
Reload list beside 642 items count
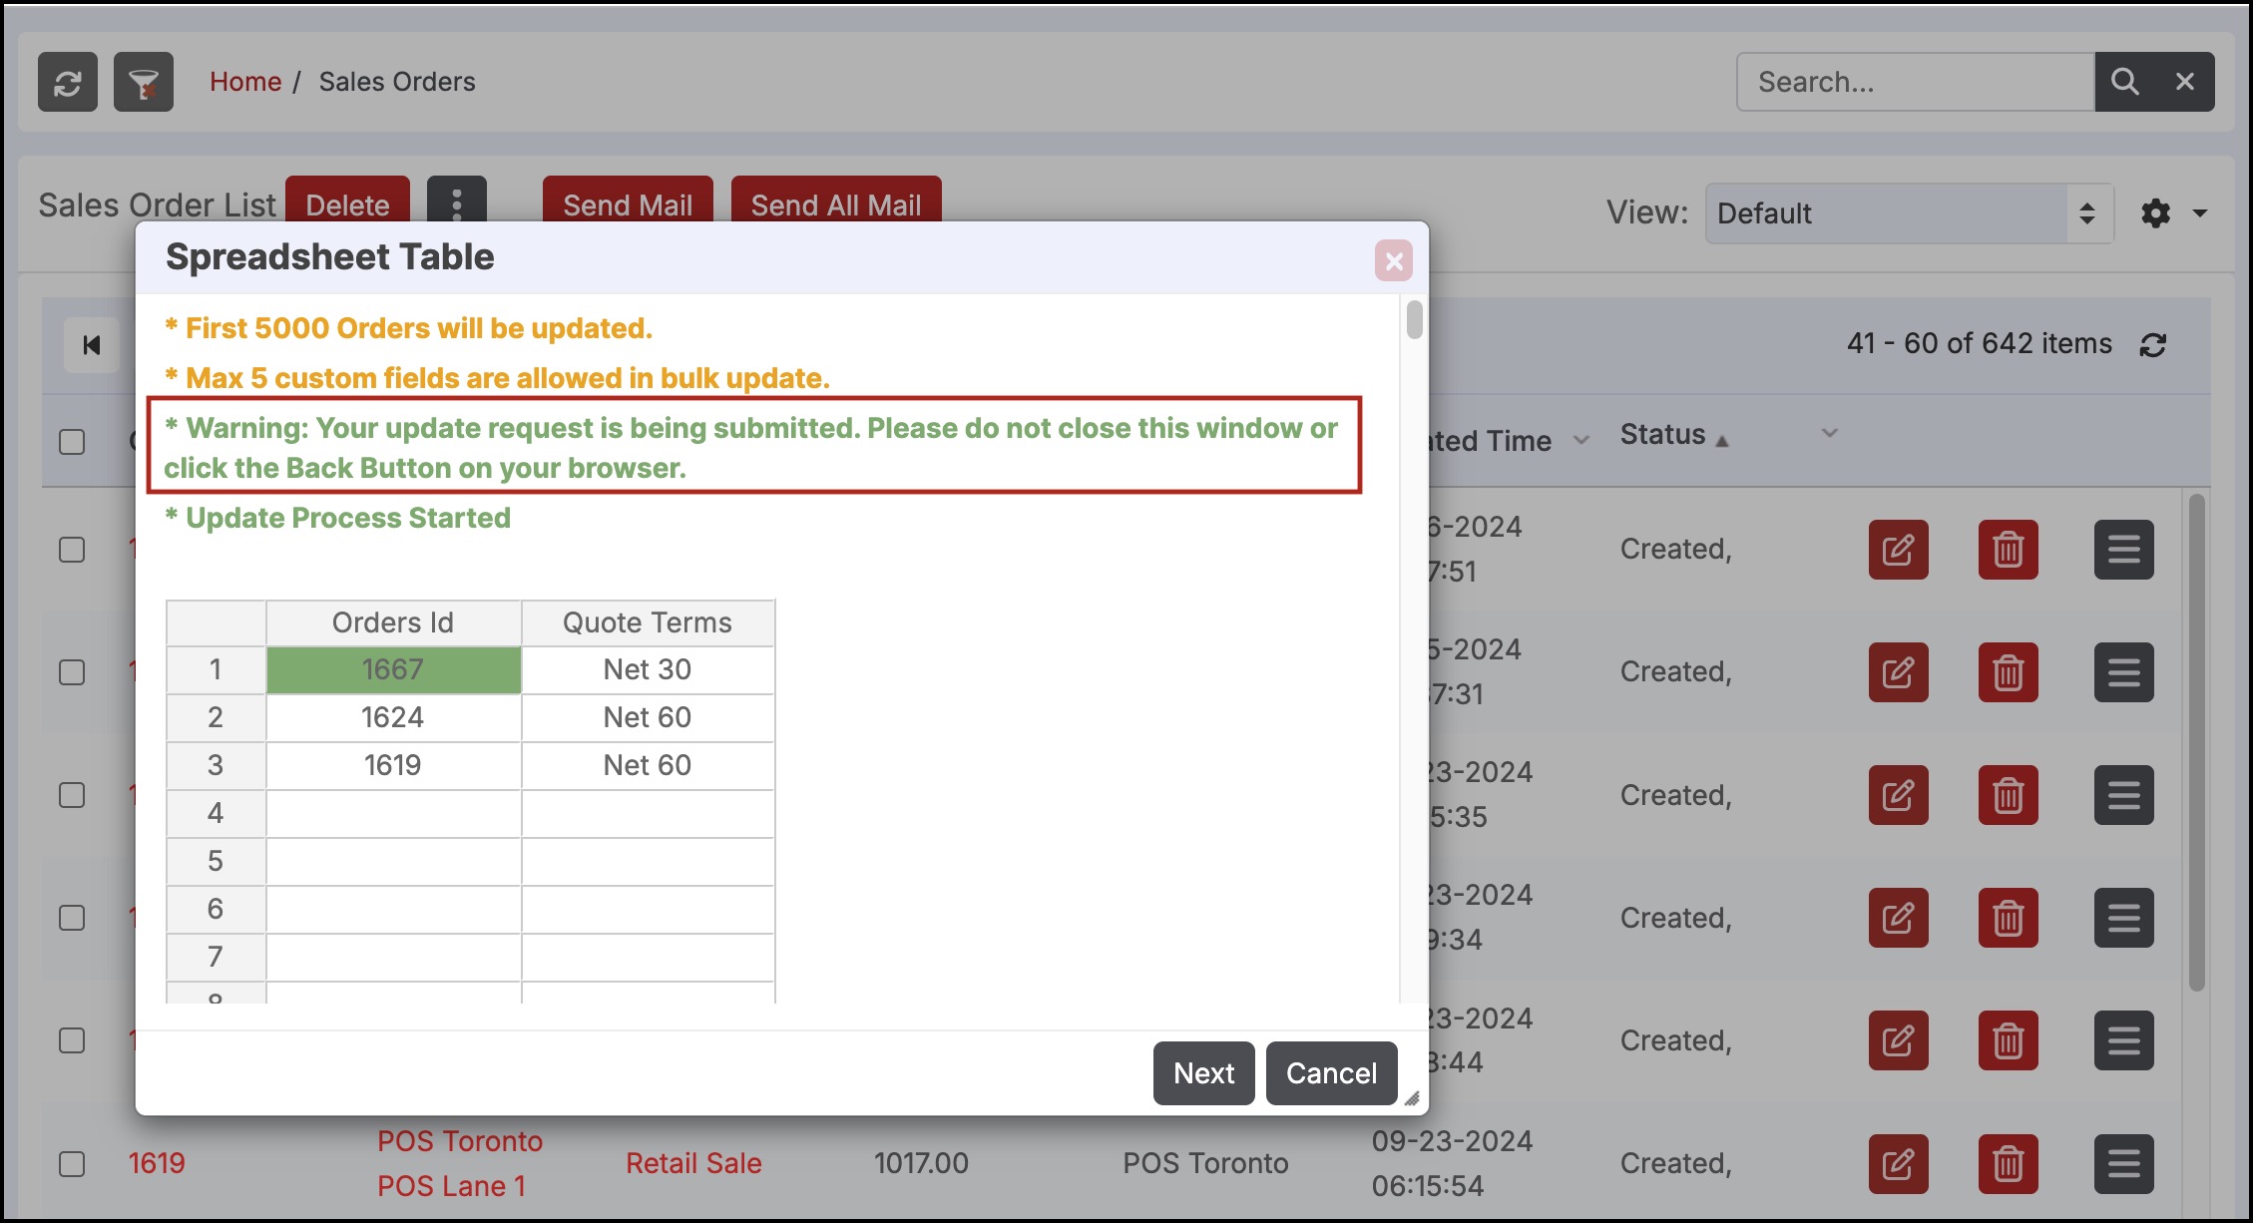pos(2153,345)
